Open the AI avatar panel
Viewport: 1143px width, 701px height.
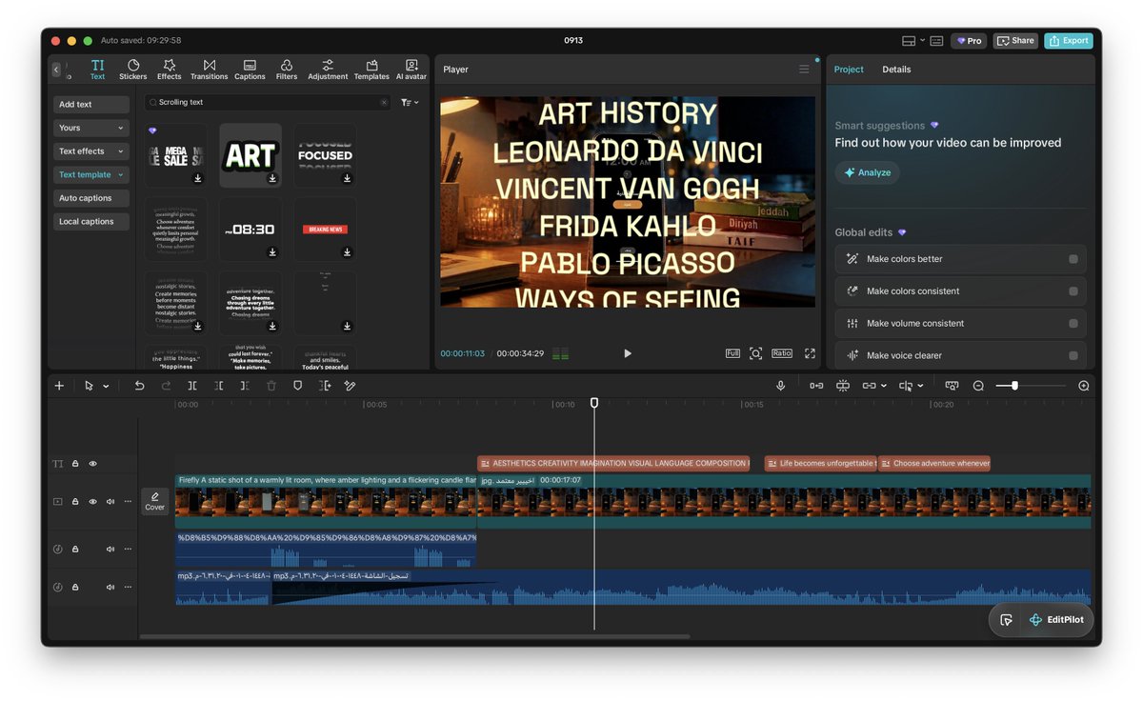pos(411,70)
